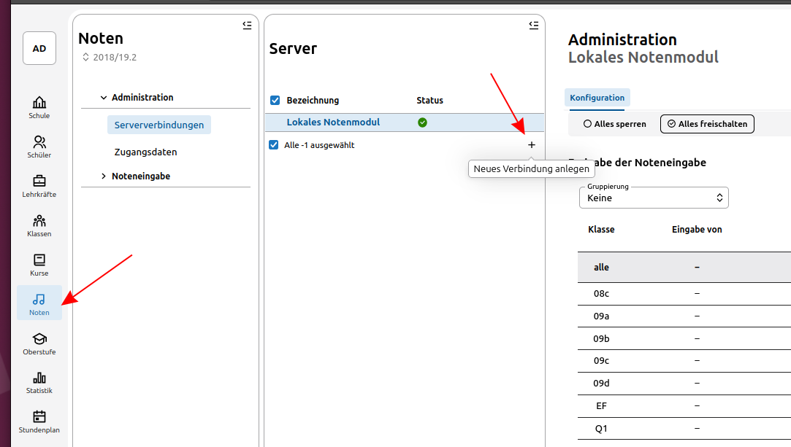Screen dimensions: 791x447
Task: Open the Schüler section icon
Action: click(x=39, y=146)
